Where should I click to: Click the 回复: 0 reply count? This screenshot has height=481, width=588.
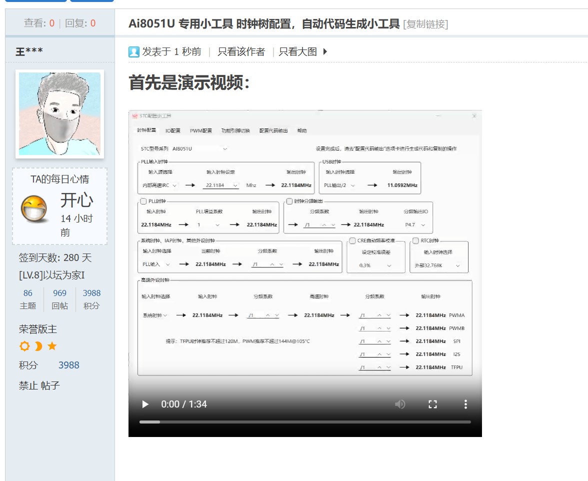point(80,23)
